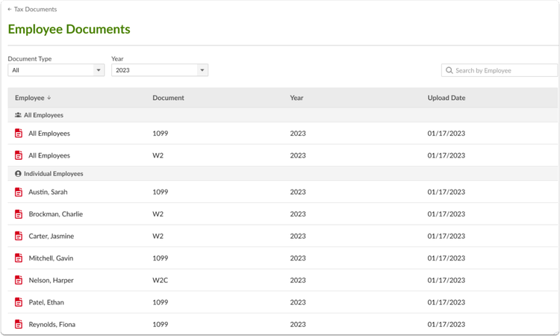Click the PDF icon for Brockman, Charlie
This screenshot has width=560, height=336.
coord(19,214)
